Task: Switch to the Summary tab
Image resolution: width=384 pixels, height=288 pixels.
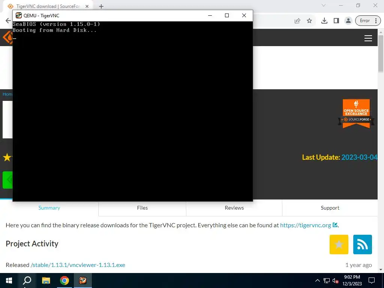Action: 49,208
